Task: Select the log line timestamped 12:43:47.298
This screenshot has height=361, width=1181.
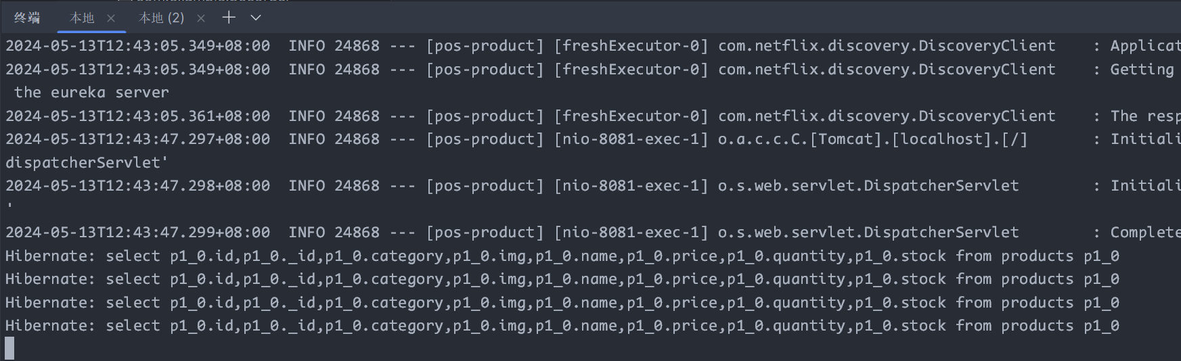Action: tap(593, 186)
